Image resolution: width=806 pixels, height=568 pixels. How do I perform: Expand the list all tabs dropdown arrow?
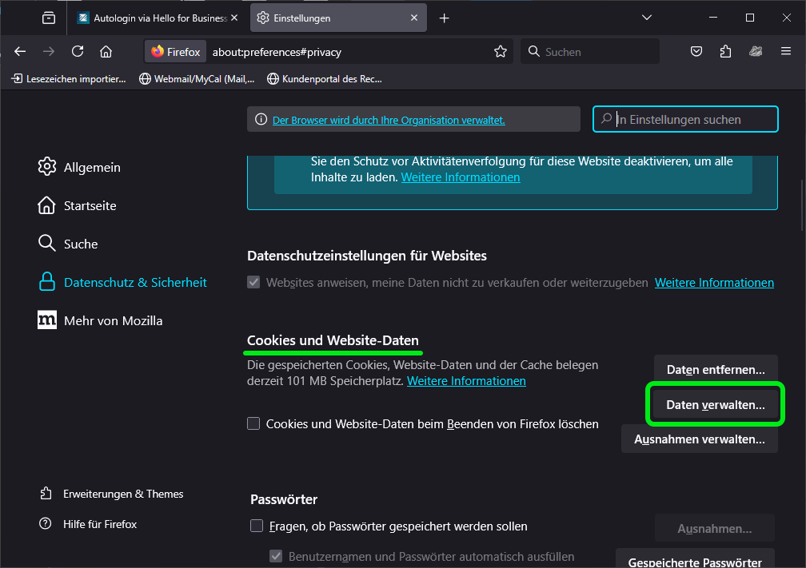click(648, 18)
